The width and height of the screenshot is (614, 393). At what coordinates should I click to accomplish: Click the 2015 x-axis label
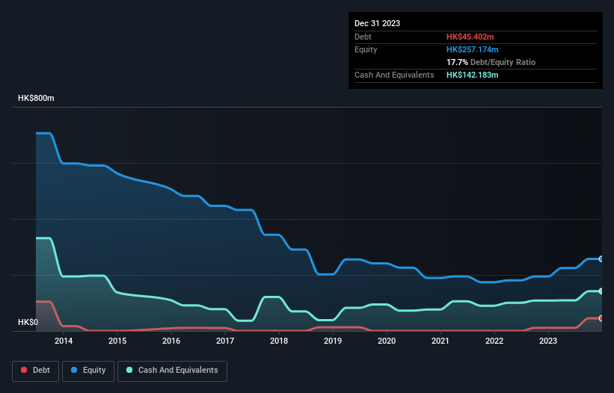pyautogui.click(x=117, y=341)
